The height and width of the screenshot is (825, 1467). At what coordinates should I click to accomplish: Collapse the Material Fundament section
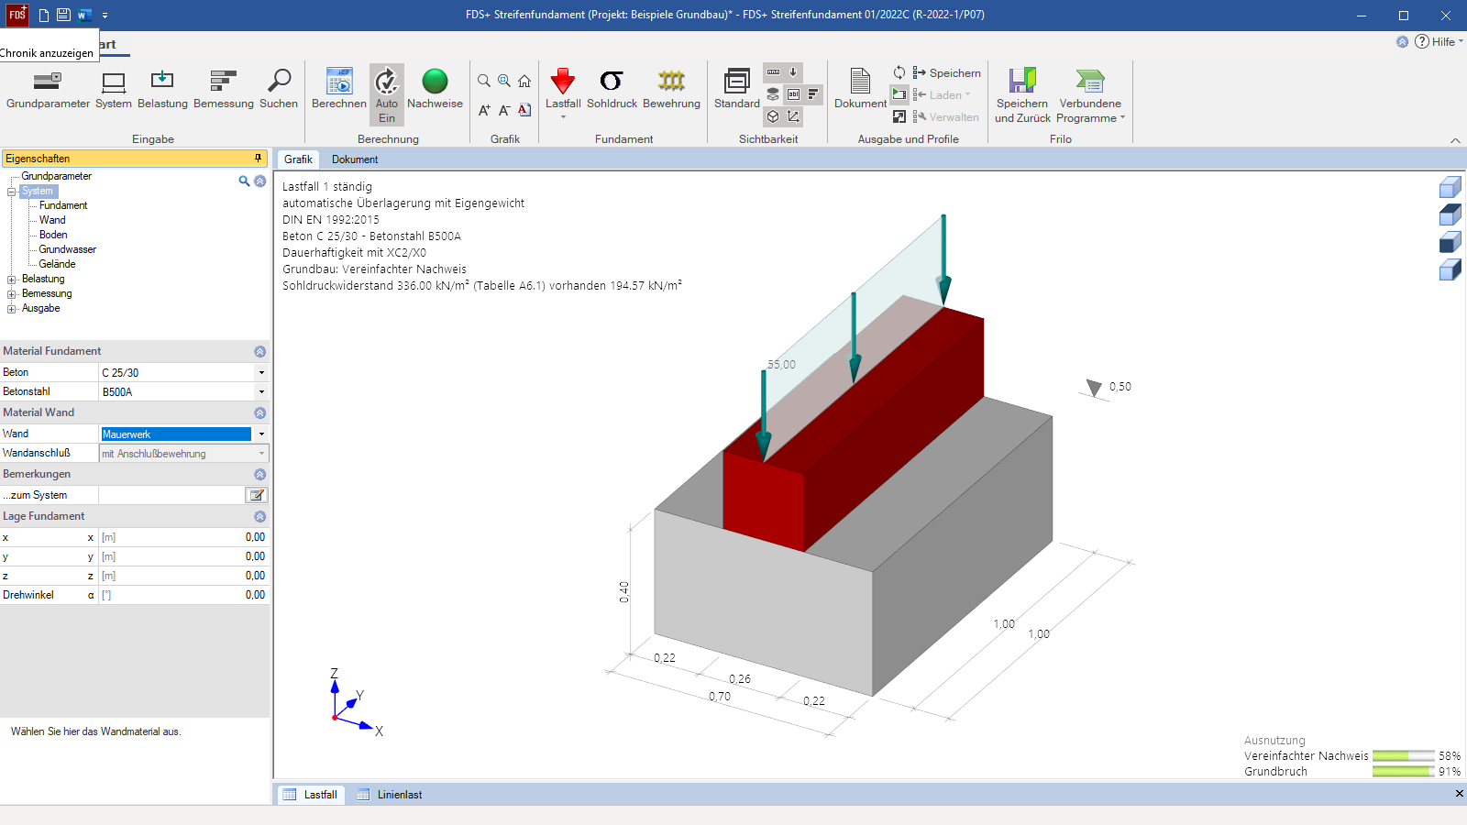260,352
